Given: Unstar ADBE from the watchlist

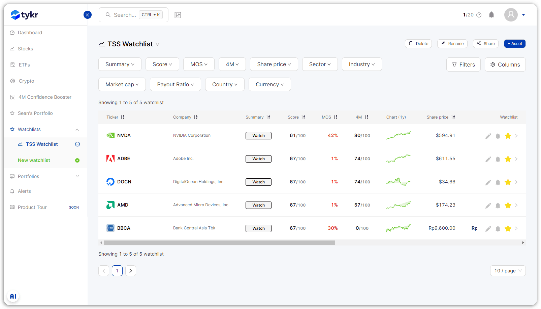Looking at the screenshot, I should click(508, 159).
